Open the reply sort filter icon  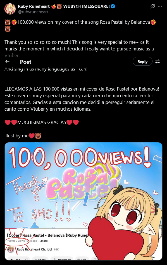158,61
